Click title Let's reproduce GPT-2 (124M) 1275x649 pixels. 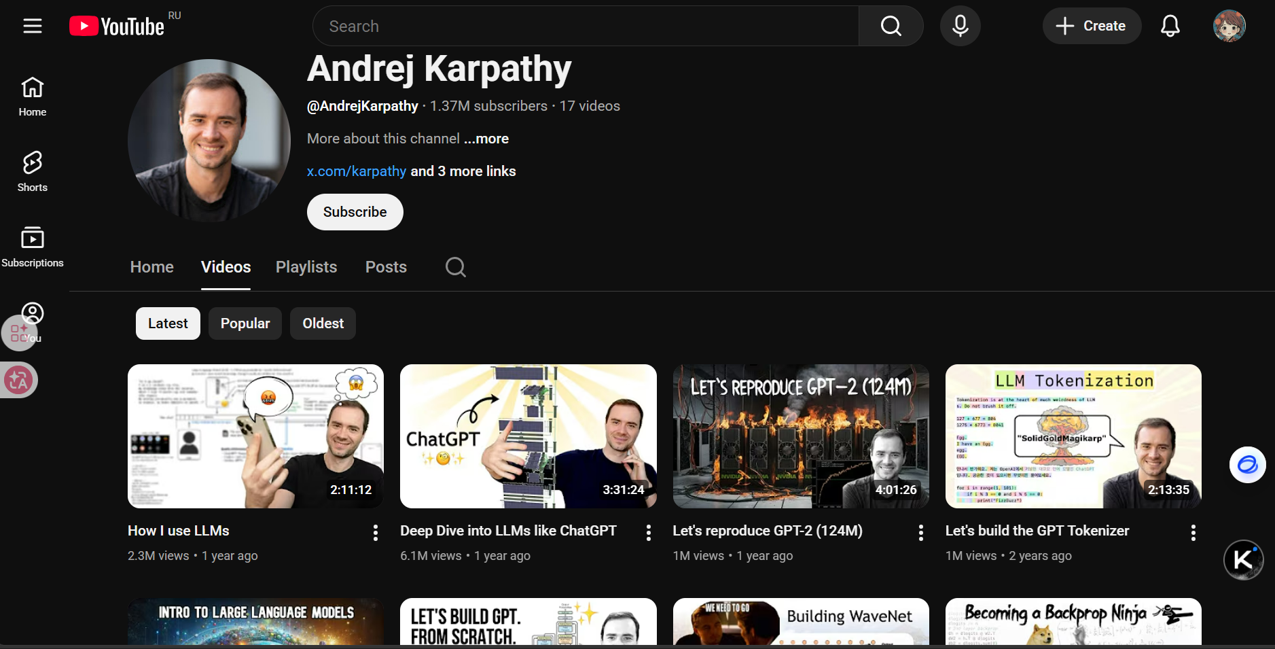tap(768, 531)
